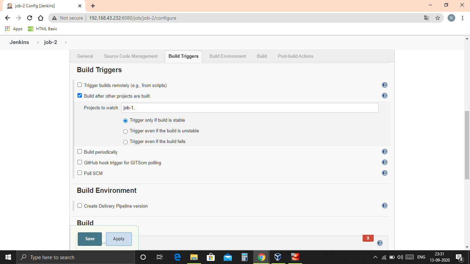The width and height of the screenshot is (470, 264).
Task: Expand breadcrumb arrow after Jenkins
Action: click(x=38, y=42)
